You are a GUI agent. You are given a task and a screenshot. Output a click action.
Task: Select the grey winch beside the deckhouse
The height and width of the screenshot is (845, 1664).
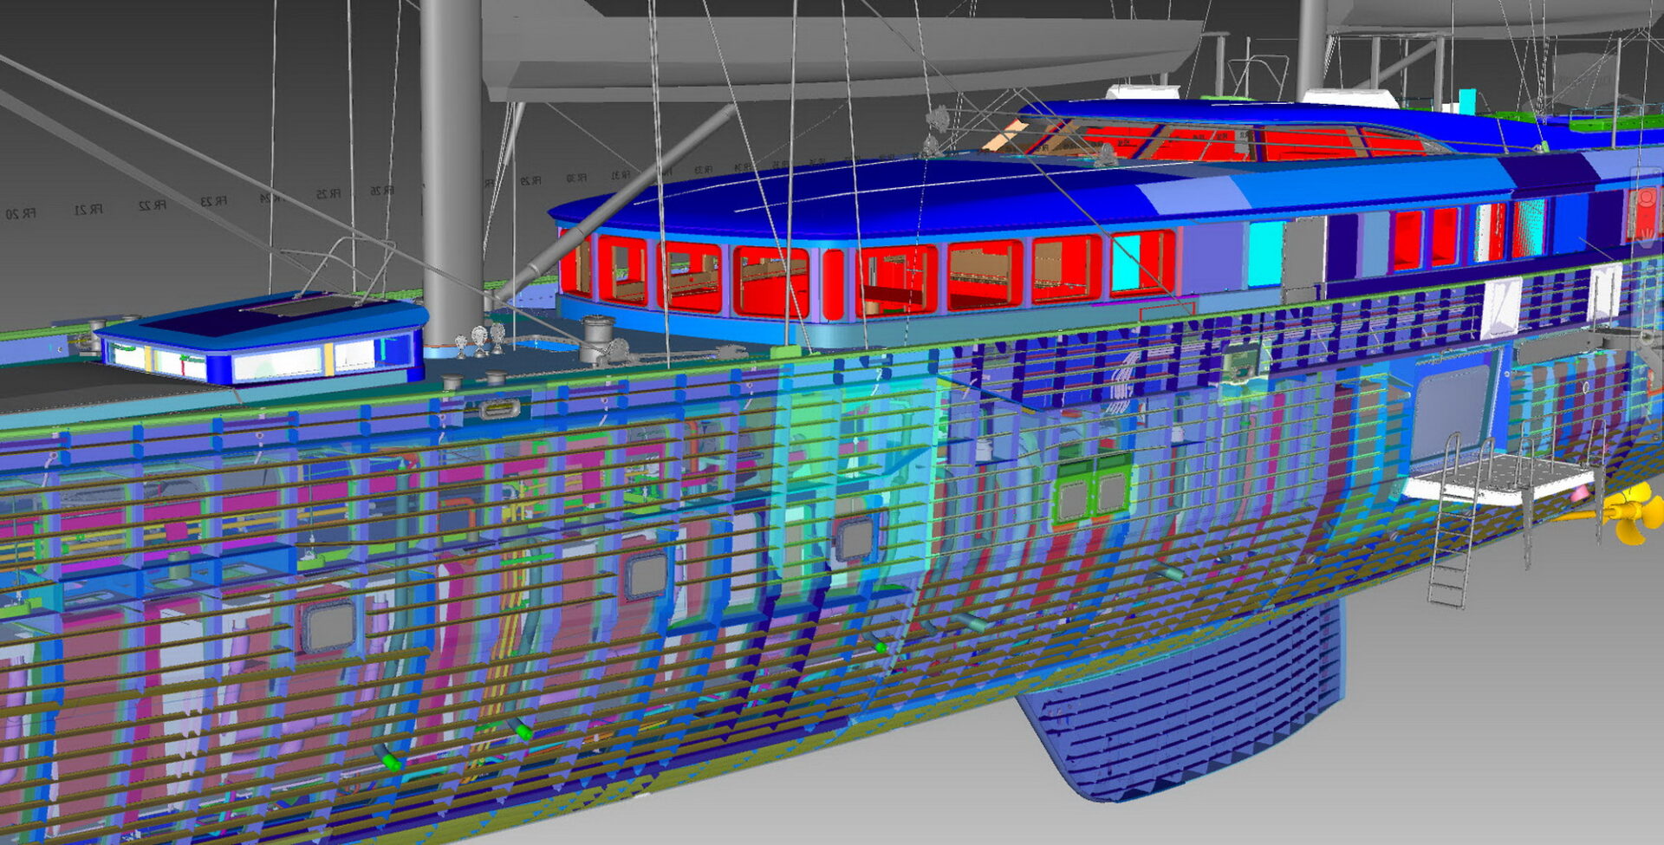[595, 338]
